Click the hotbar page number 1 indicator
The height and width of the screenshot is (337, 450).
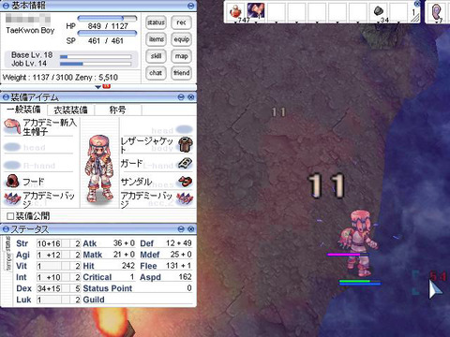(413, 12)
